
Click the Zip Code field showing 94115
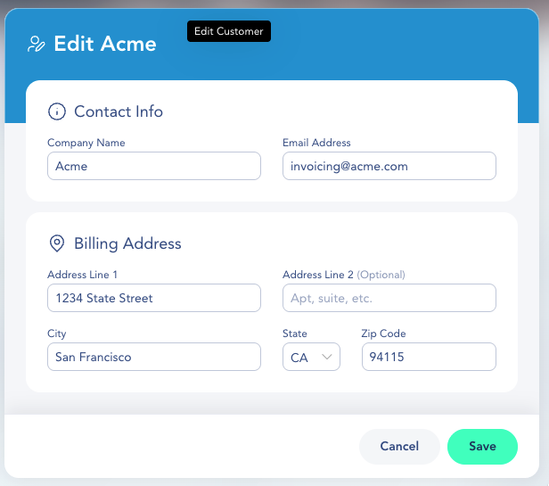pyautogui.click(x=428, y=357)
